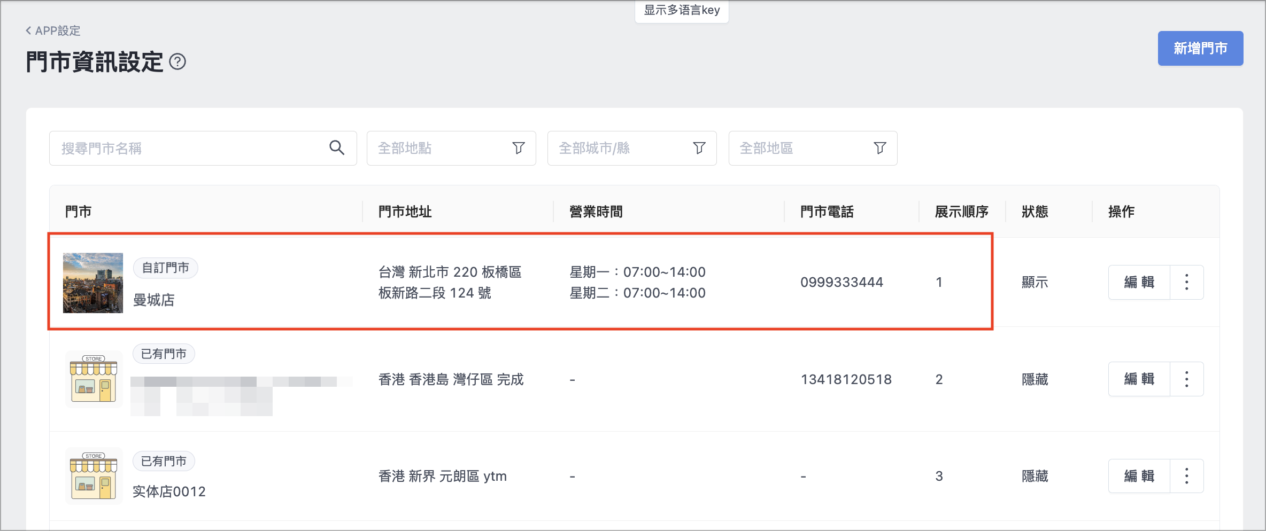Open the 全部城市/縣 filter dropdown
The width and height of the screenshot is (1266, 531).
[632, 148]
